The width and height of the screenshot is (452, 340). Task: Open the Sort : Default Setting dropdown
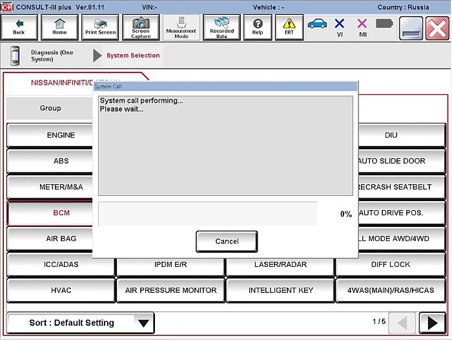tap(81, 323)
